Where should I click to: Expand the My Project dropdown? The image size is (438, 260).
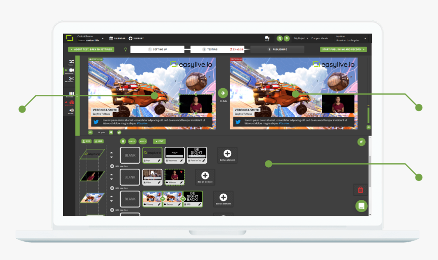(301, 38)
